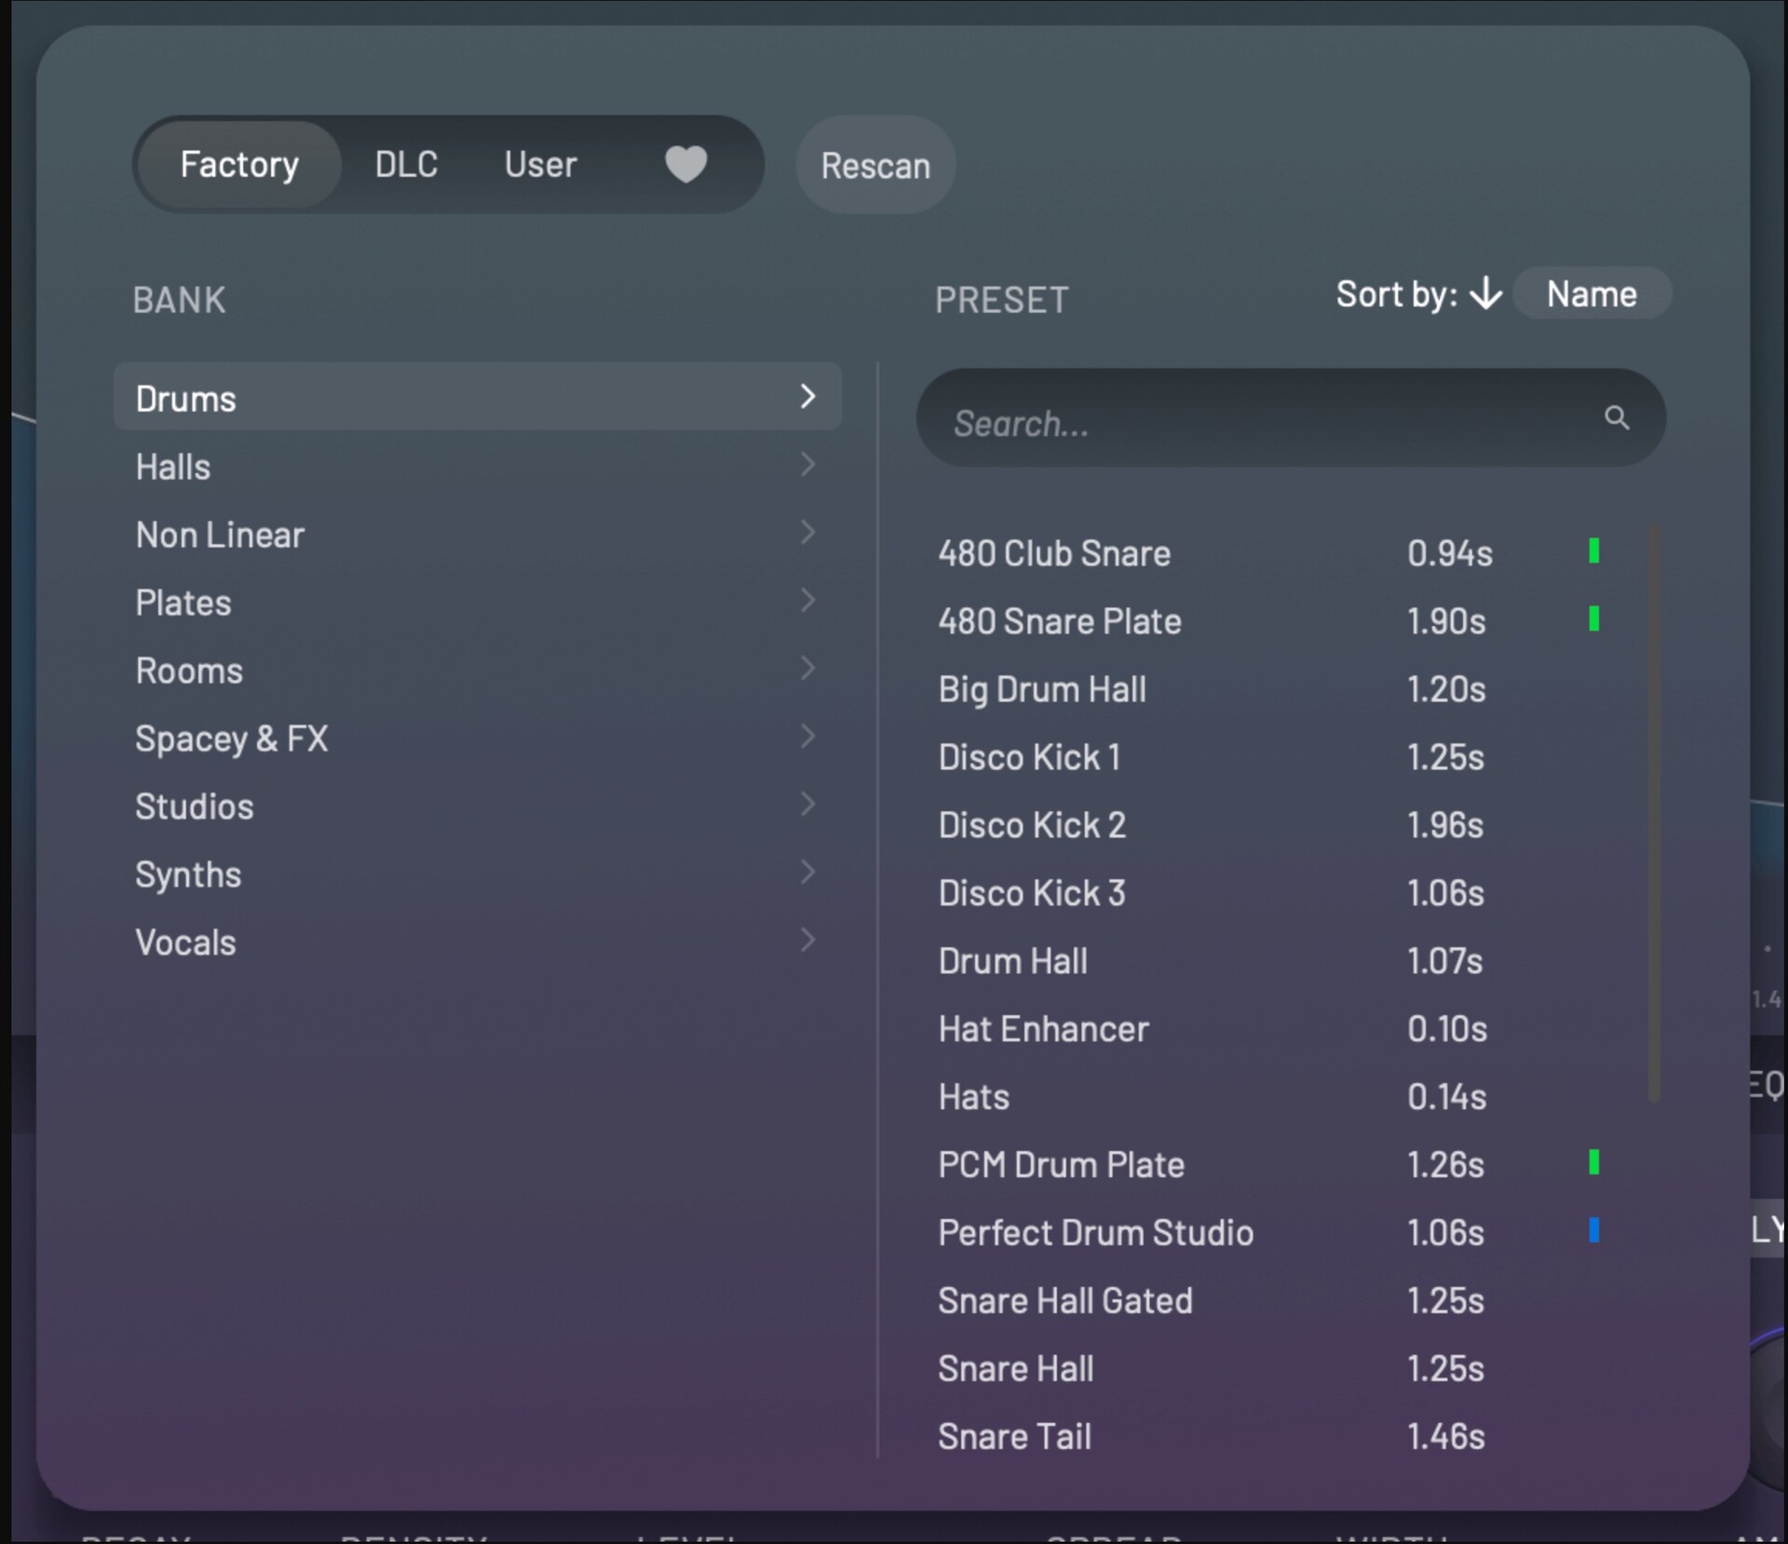Switch to the DLC preset source
The image size is (1788, 1544).
[x=406, y=165]
